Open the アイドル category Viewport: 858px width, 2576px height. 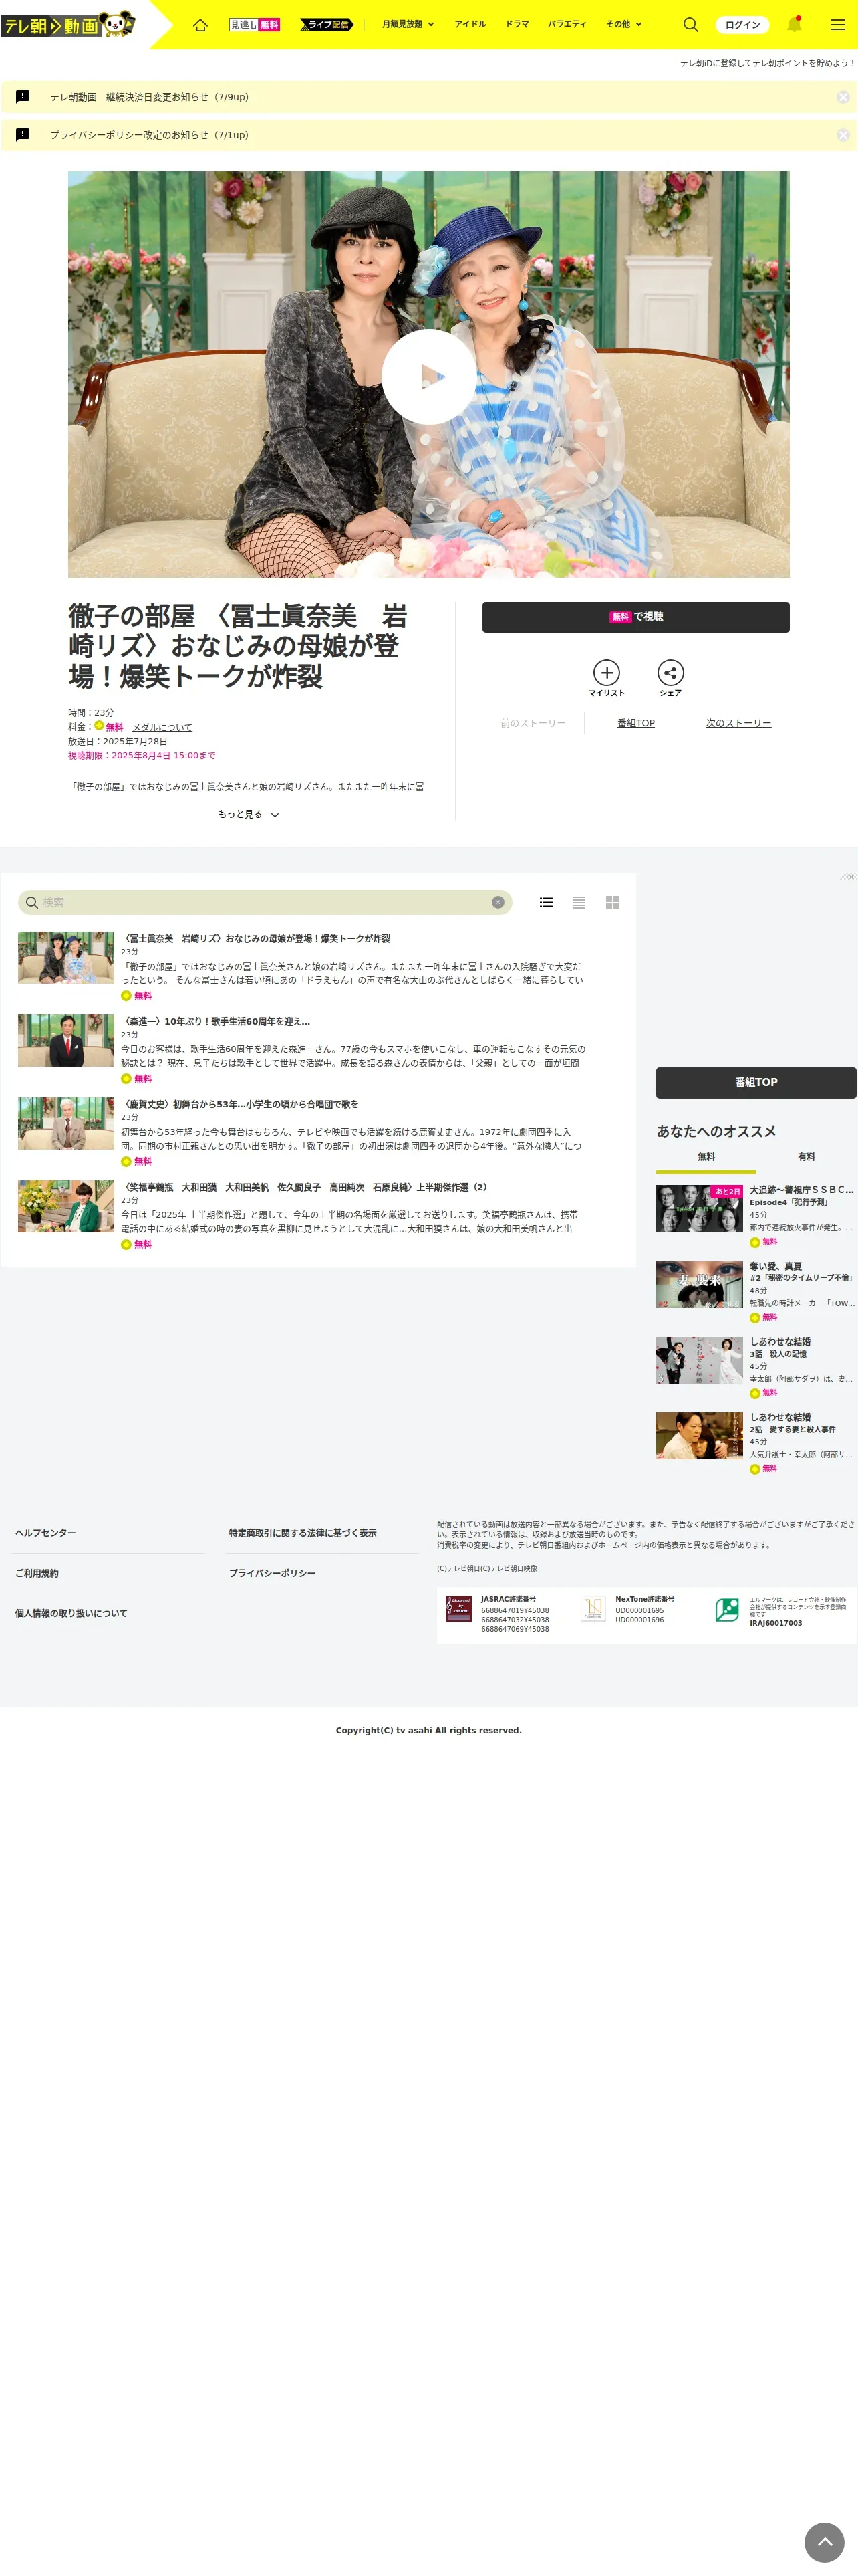470,24
